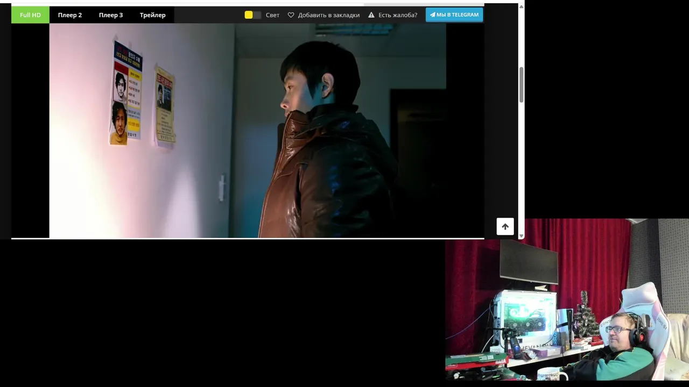Switch to the Плеер 3 tab
Viewport: 689px width, 387px height.
point(111,15)
